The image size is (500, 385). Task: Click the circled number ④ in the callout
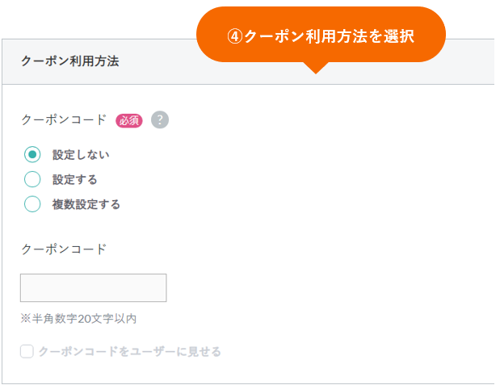[x=234, y=36]
